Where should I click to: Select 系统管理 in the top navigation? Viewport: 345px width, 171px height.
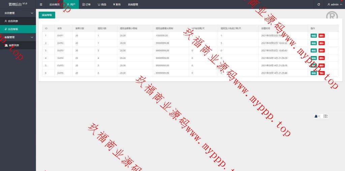pyautogui.click(x=133, y=5)
